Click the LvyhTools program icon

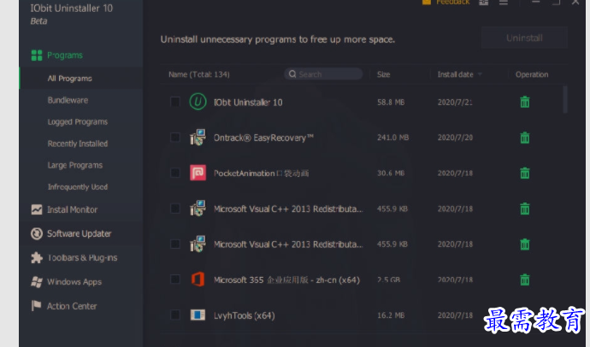click(198, 315)
